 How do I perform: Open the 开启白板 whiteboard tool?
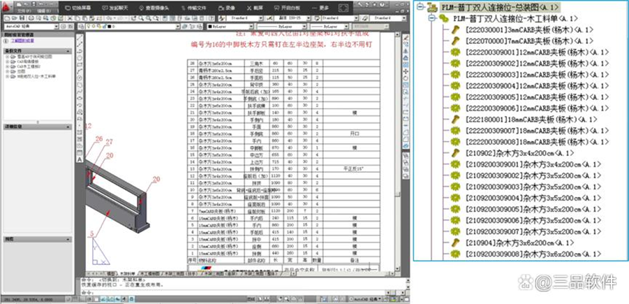point(274,7)
